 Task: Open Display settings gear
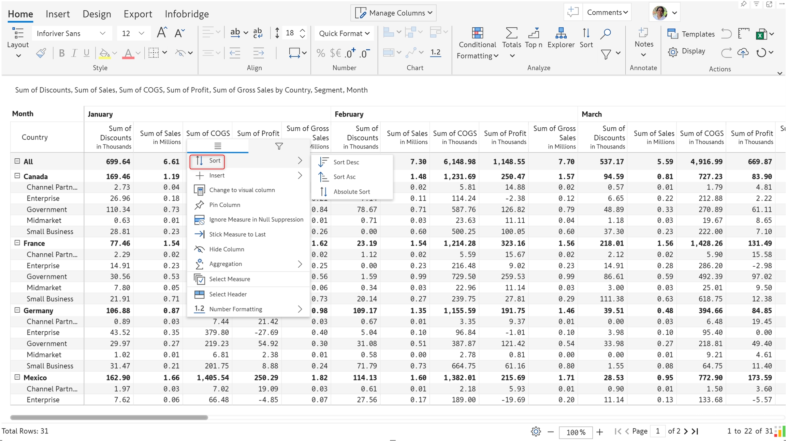673,52
